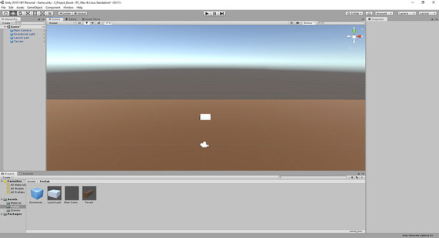The width and height of the screenshot is (439, 238).
Task: Switch to the Console tab
Action: 26,174
